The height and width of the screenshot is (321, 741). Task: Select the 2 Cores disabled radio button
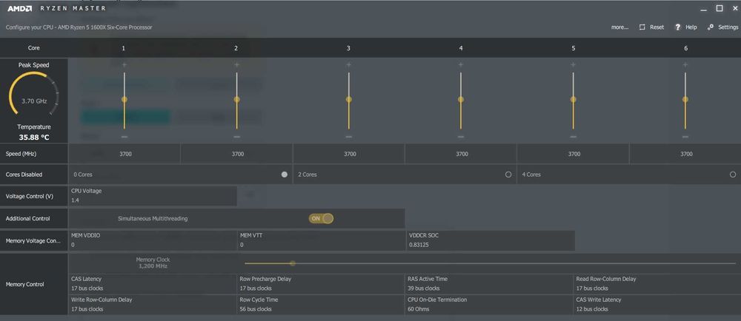pos(508,175)
